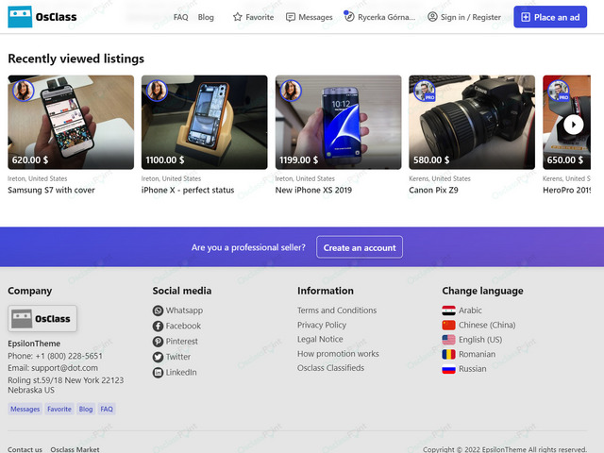
Task: Click the Pinterest icon
Action: (x=158, y=342)
